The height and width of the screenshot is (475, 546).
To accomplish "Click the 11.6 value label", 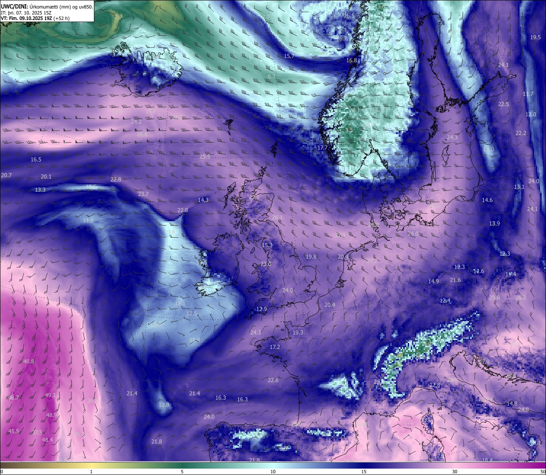I will (x=88, y=221).
